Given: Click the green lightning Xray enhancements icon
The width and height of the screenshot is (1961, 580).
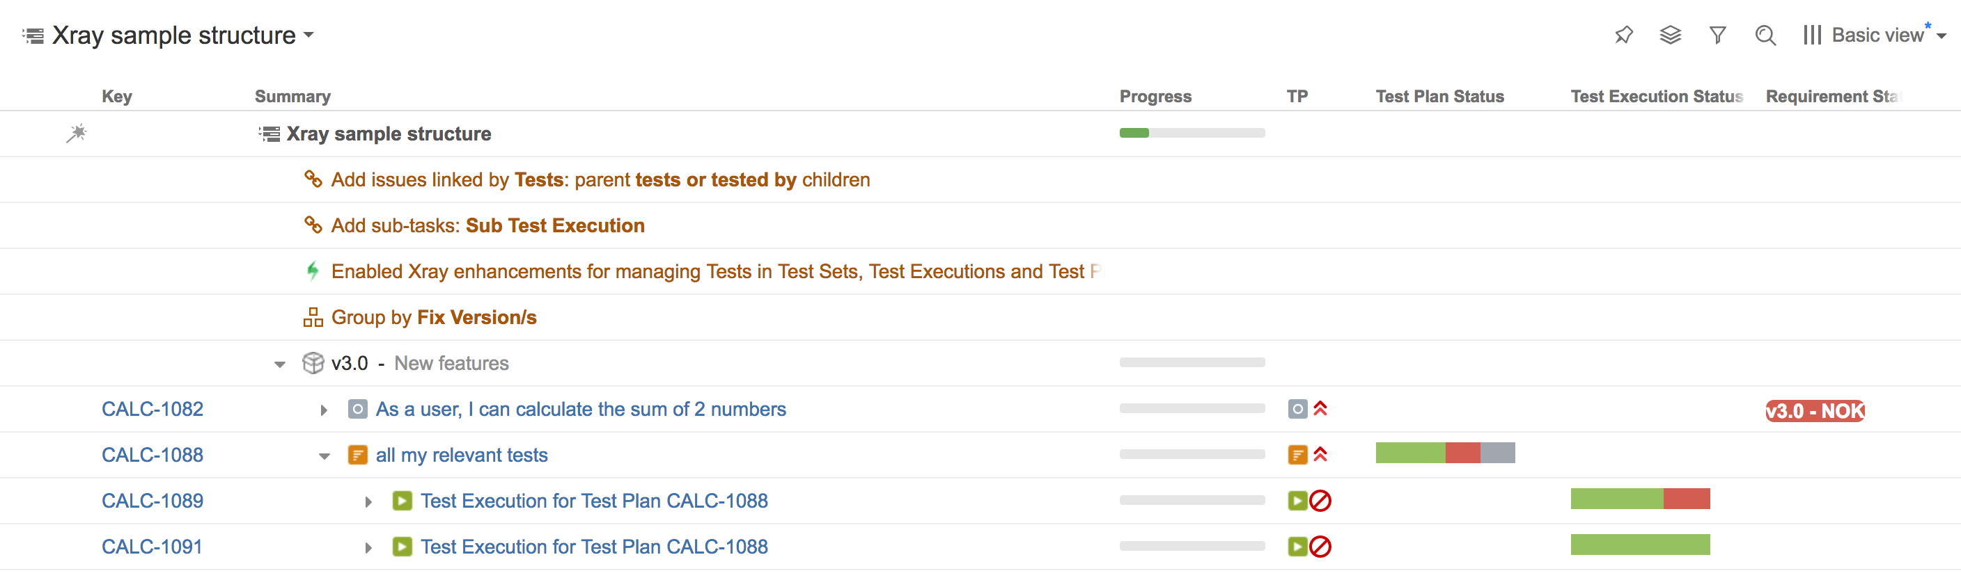Looking at the screenshot, I should click(313, 271).
